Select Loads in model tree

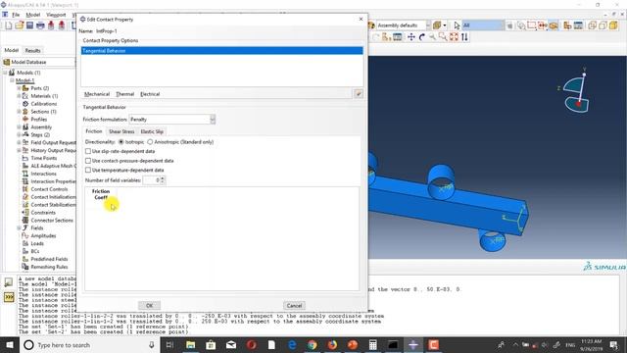[x=37, y=243]
